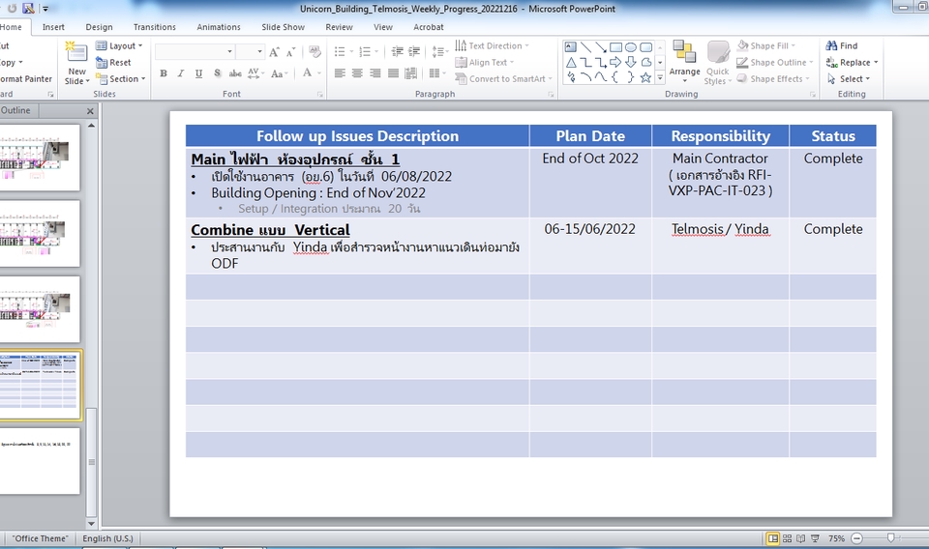Open the font size dropdown
The image size is (929, 549).
click(x=259, y=52)
